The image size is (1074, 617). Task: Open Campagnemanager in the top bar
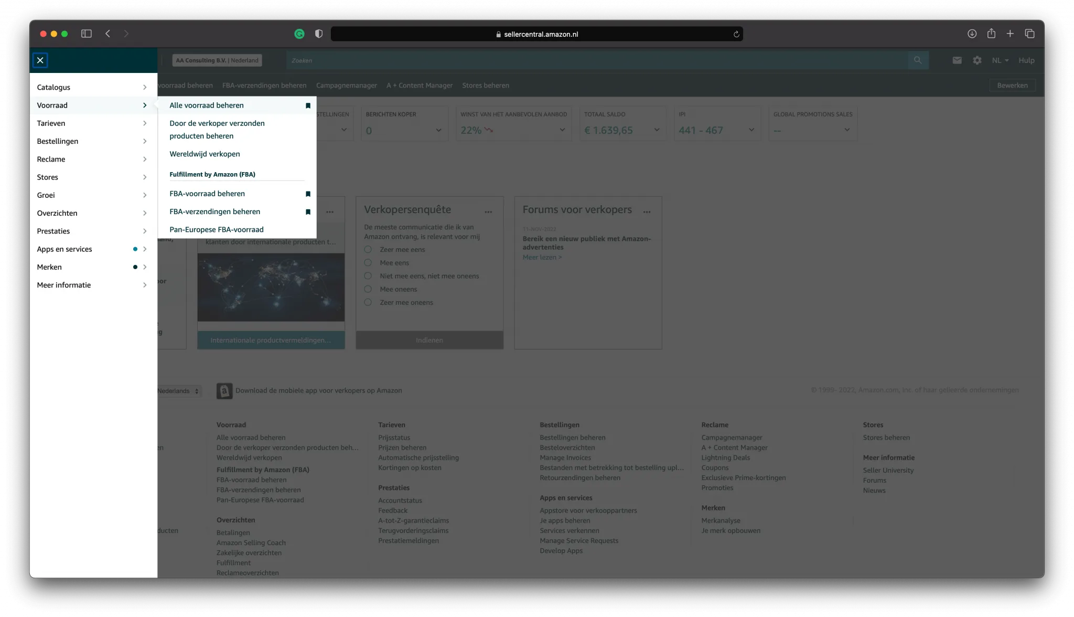[x=347, y=86]
